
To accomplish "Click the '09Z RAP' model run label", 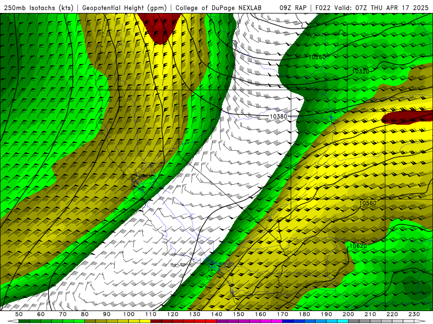I will click(293, 8).
